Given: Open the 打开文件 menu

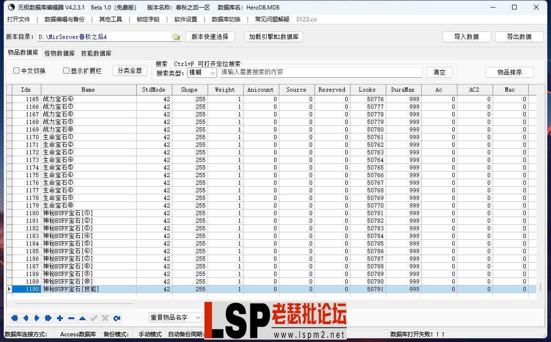Looking at the screenshot, I should [x=19, y=19].
